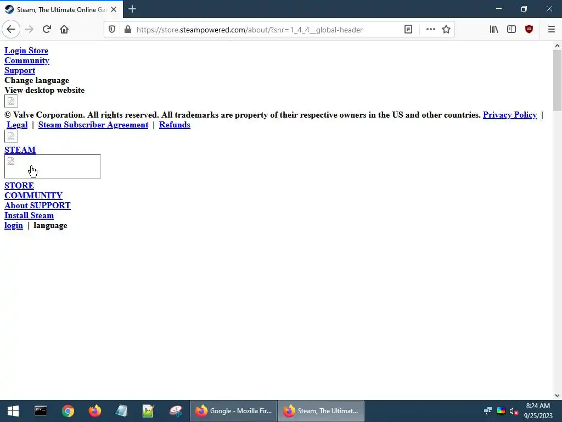Click the network tray icon

click(x=488, y=411)
